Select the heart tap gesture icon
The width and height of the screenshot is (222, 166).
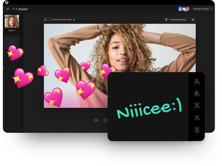tap(197, 118)
